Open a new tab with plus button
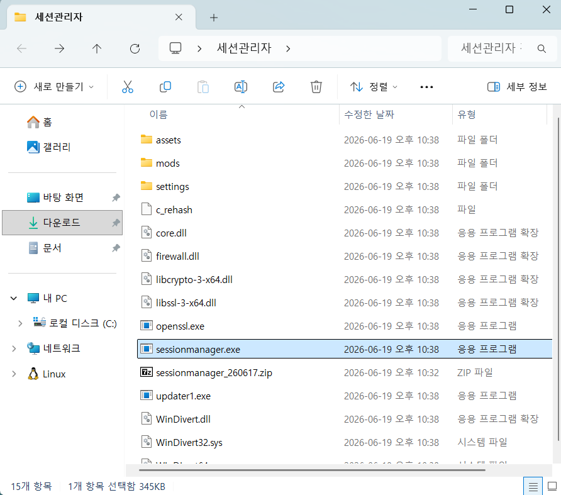 point(214,18)
